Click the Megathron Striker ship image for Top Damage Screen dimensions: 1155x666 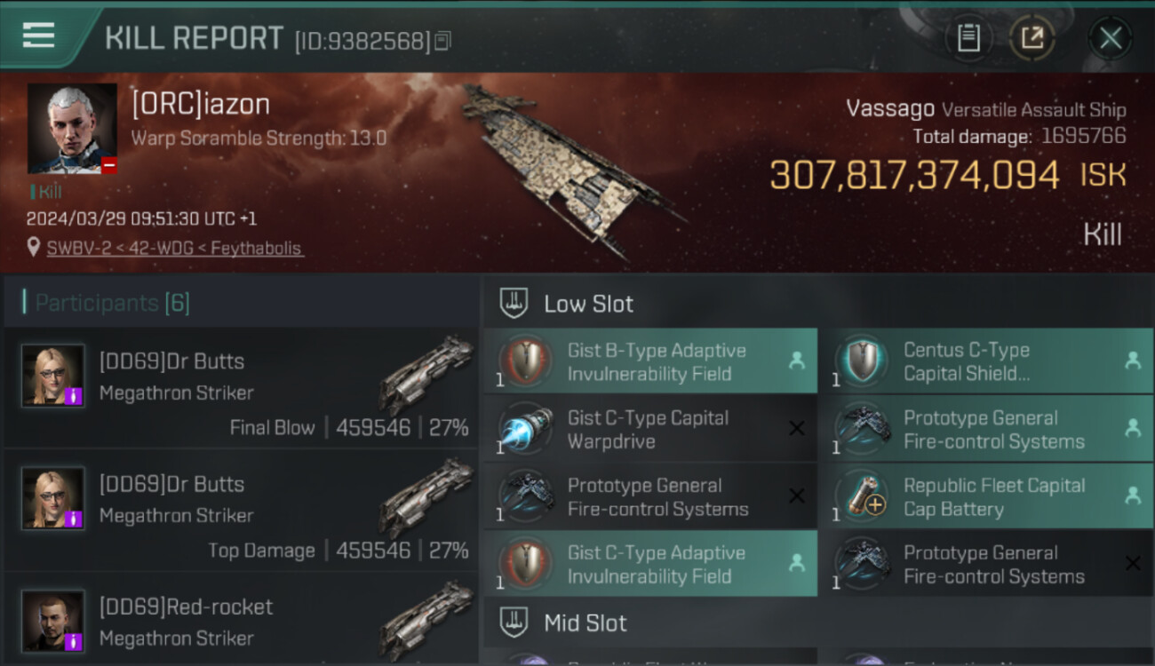point(426,497)
